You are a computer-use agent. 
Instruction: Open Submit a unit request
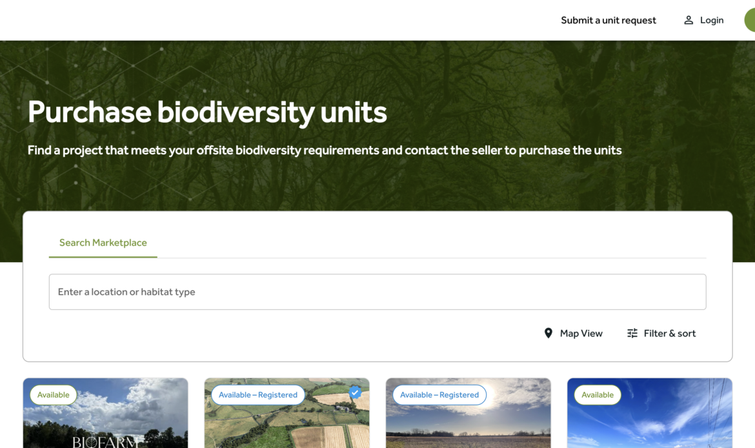coord(608,20)
